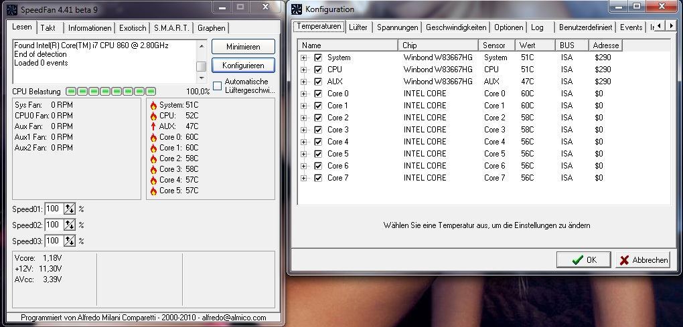Click the flame icon beside Core 0: 60C
This screenshot has height=327, width=683.
tap(153, 137)
